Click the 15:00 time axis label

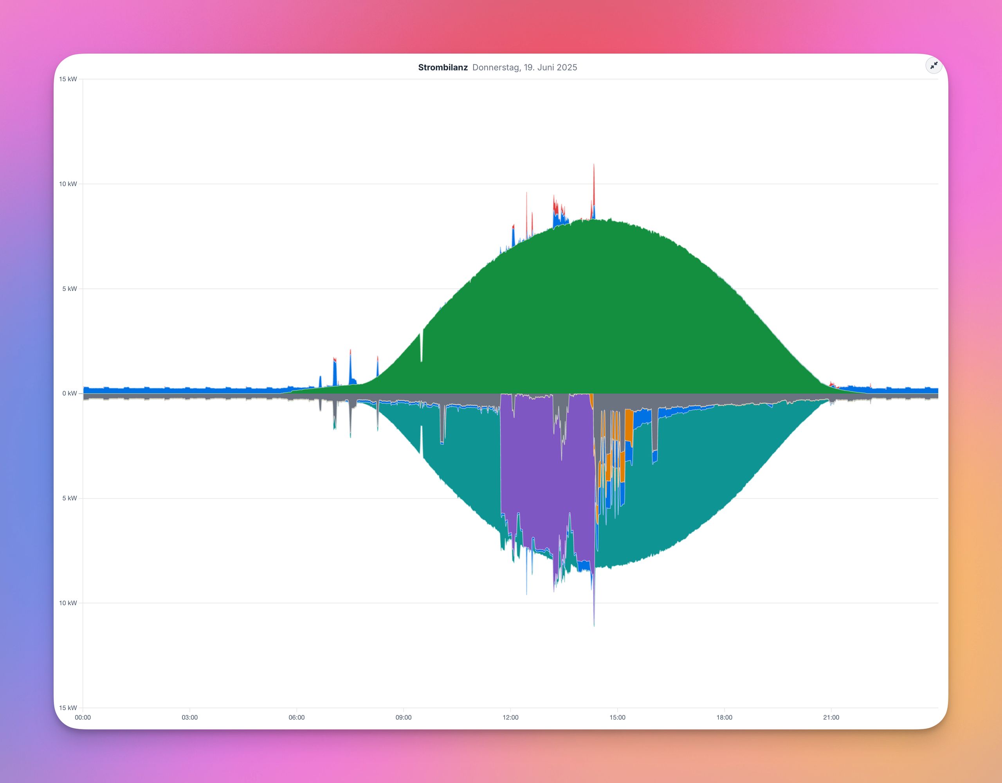(x=617, y=717)
